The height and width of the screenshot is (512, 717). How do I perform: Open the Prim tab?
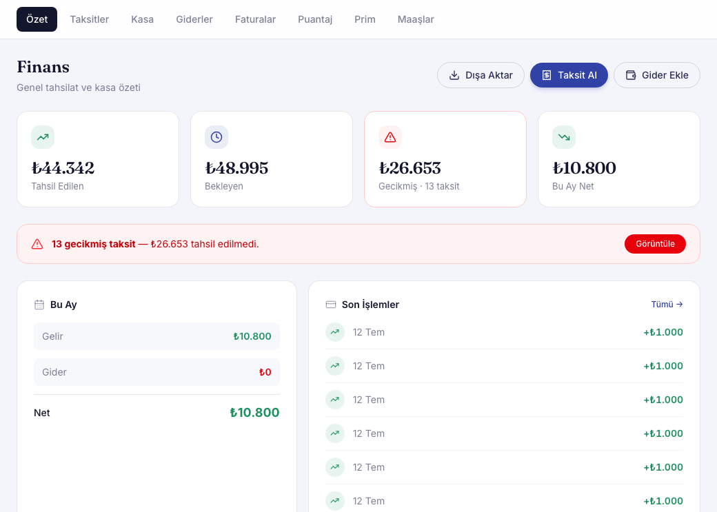[365, 19]
